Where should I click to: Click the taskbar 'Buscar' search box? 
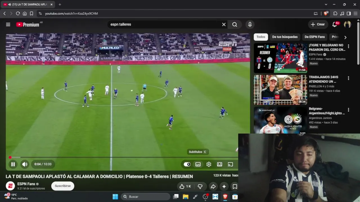(145, 197)
